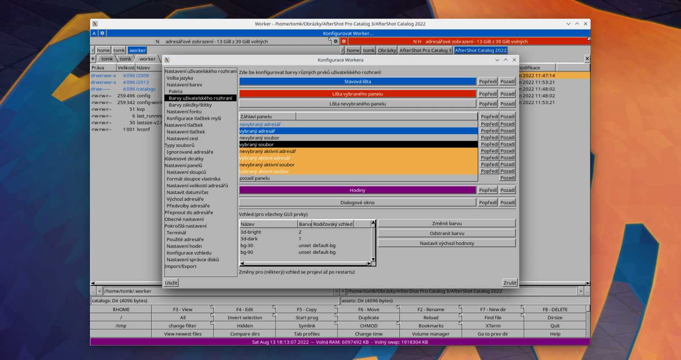Viewport: 681px width, 360px height.
Task: Select 'Terminál' under Pokročilá nastavení
Action: tap(176, 233)
